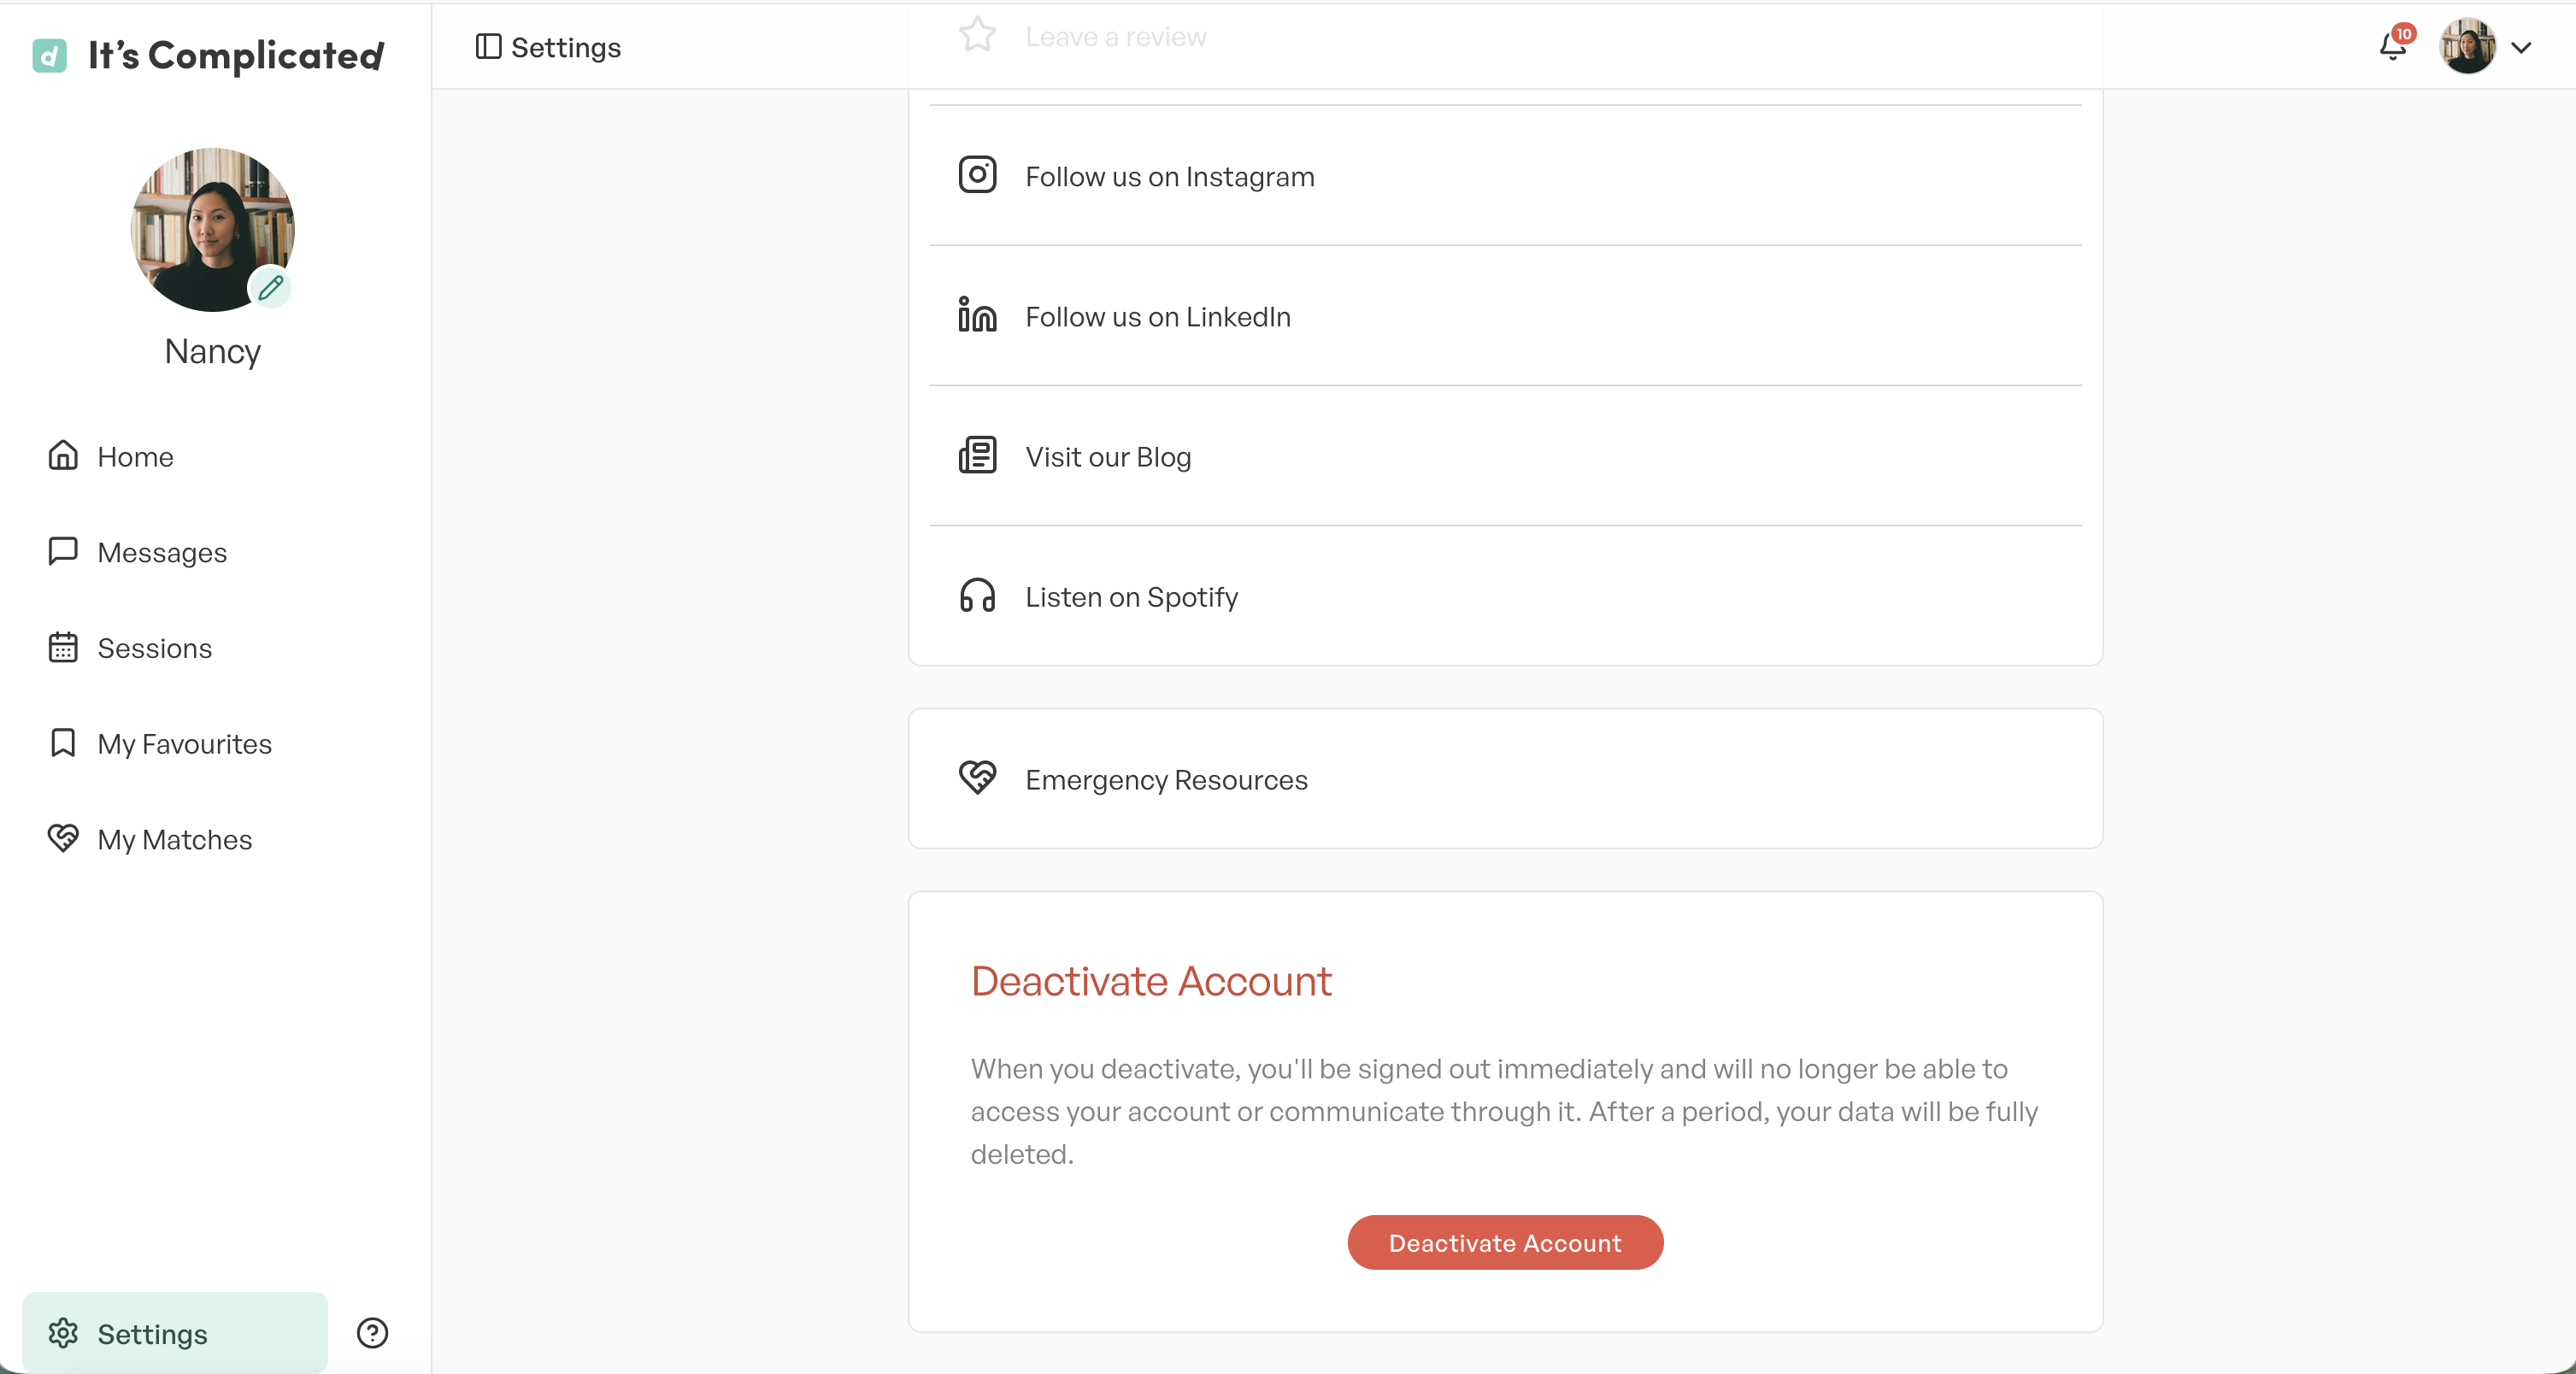Click the Leave a review star icon
Image resolution: width=2576 pixels, height=1374 pixels.
pyautogui.click(x=977, y=35)
